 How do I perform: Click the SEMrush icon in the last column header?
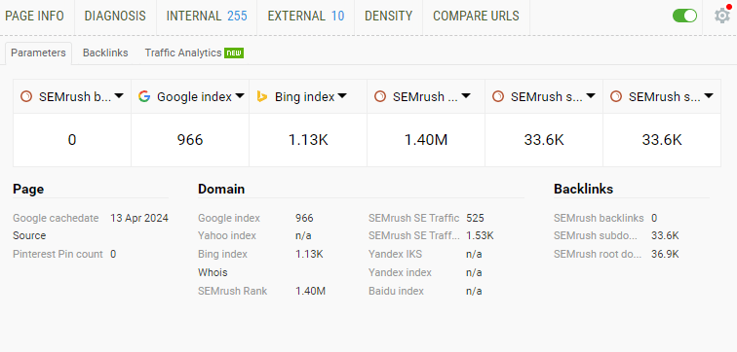tap(616, 96)
